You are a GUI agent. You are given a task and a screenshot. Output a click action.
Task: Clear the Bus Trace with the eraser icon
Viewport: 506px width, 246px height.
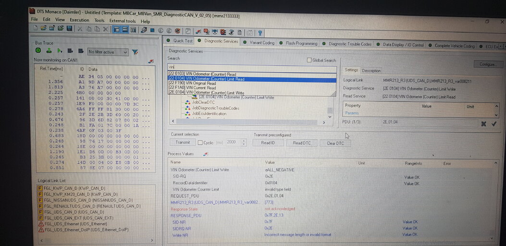coord(150,61)
